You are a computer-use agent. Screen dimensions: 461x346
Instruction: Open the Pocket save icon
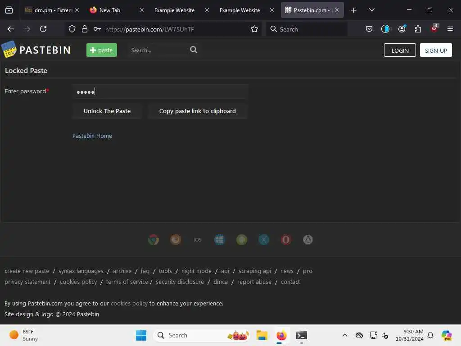pyautogui.click(x=369, y=29)
